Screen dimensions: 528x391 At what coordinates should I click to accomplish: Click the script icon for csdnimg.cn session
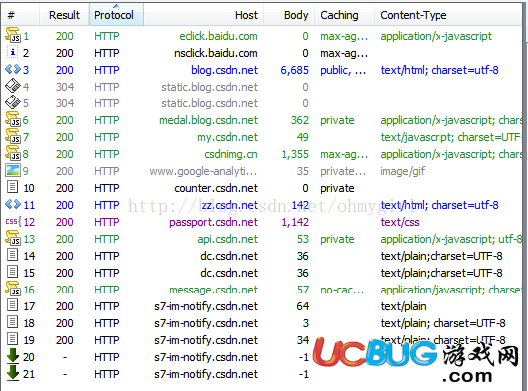coord(13,153)
